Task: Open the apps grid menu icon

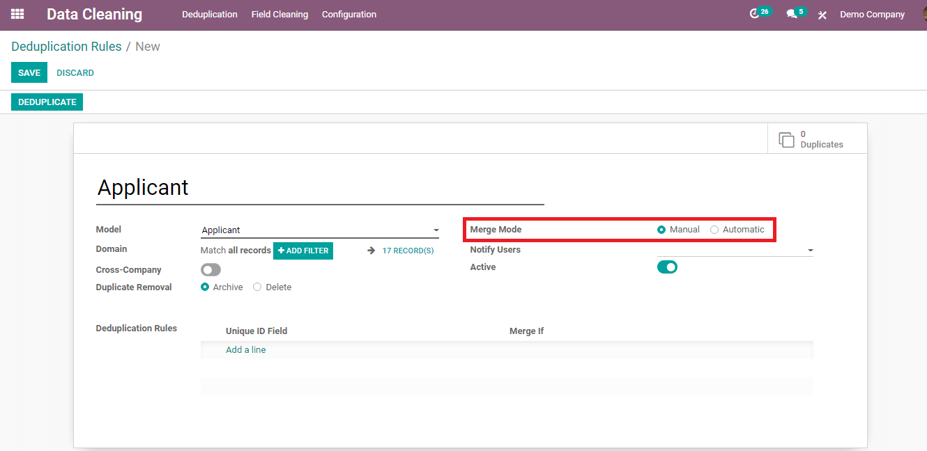Action: point(17,14)
